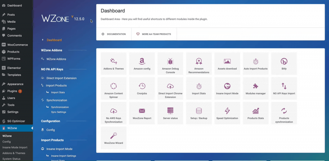Select Sync Settings under Synchronization
This screenshot has height=161, width=329.
click(x=58, y=112)
